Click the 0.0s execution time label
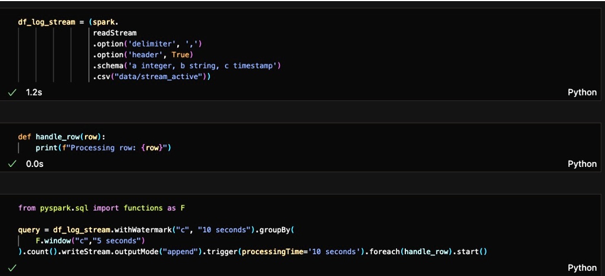605x276 pixels. (x=35, y=164)
